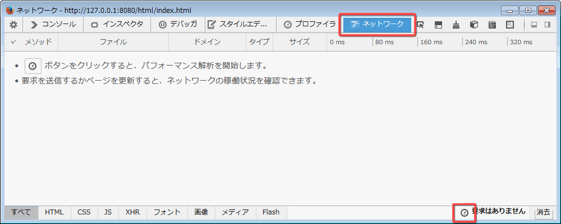
Task: Select the ネットワーク tab
Action: point(377,25)
